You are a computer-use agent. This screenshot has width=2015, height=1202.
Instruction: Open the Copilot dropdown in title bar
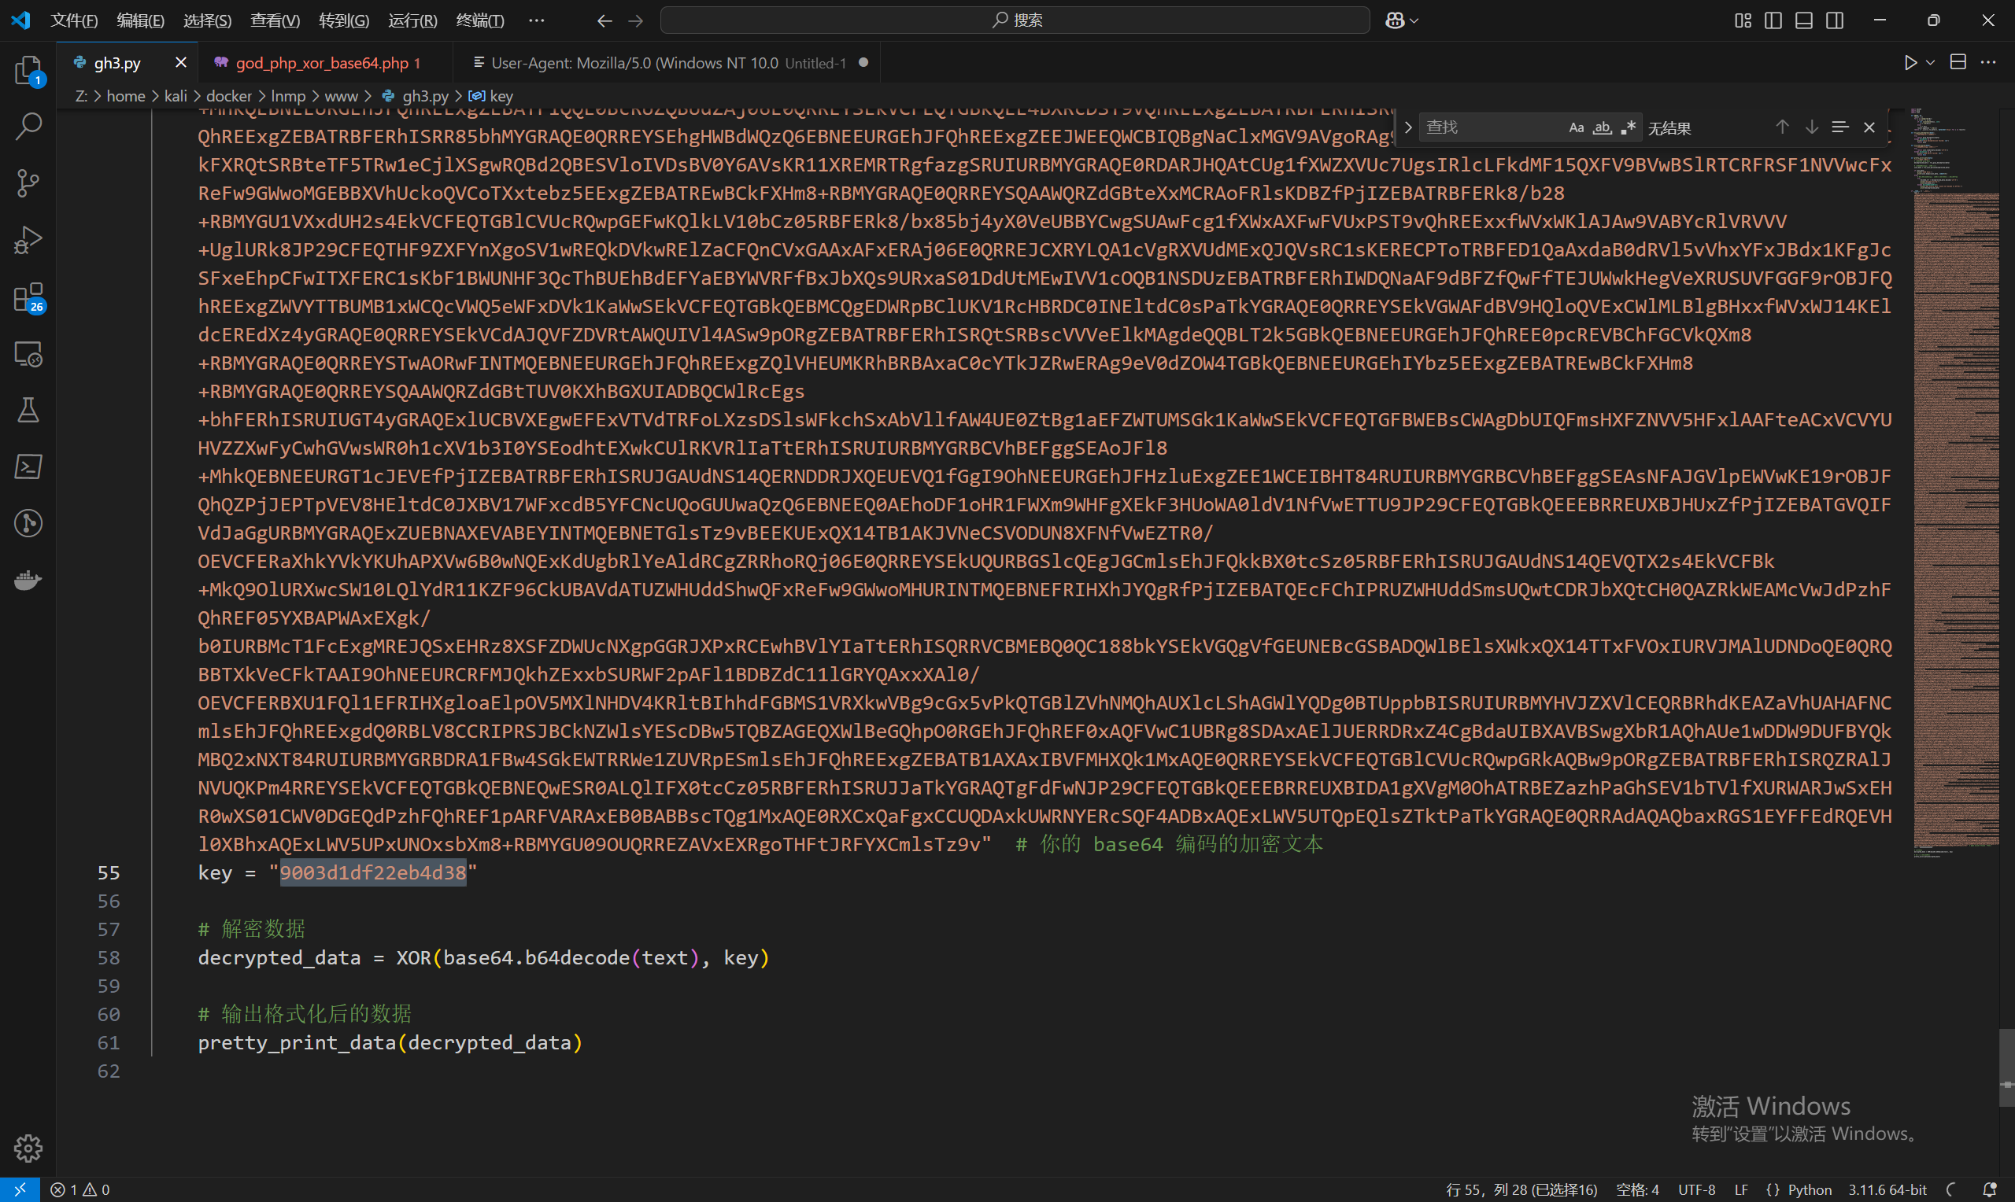(1414, 20)
